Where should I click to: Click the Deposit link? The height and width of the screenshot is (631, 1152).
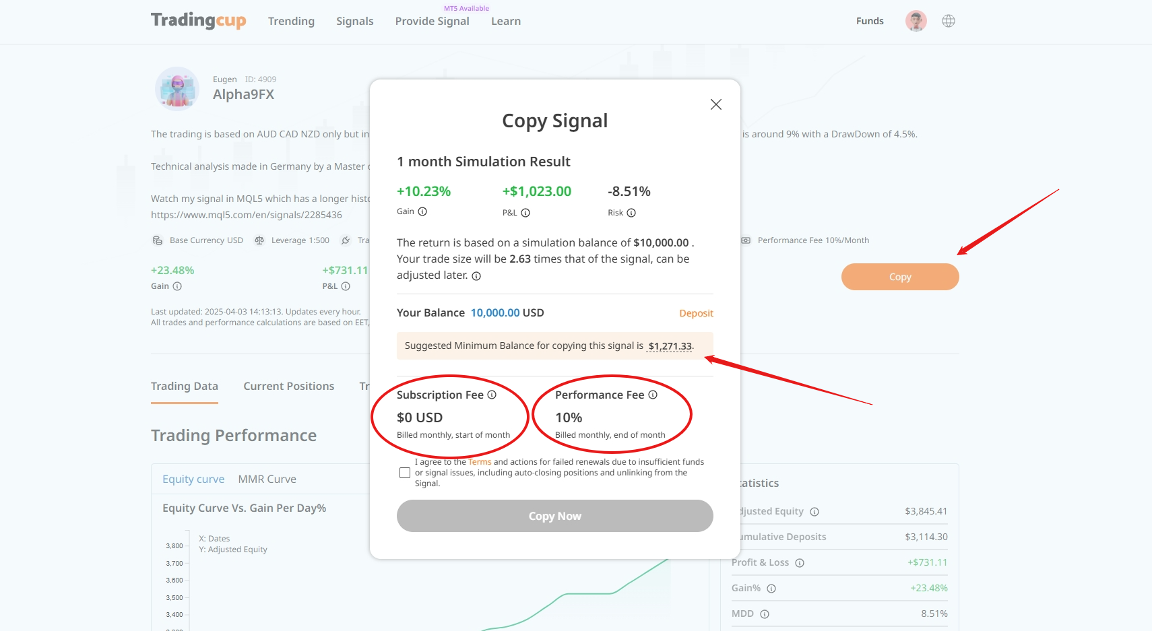point(696,313)
